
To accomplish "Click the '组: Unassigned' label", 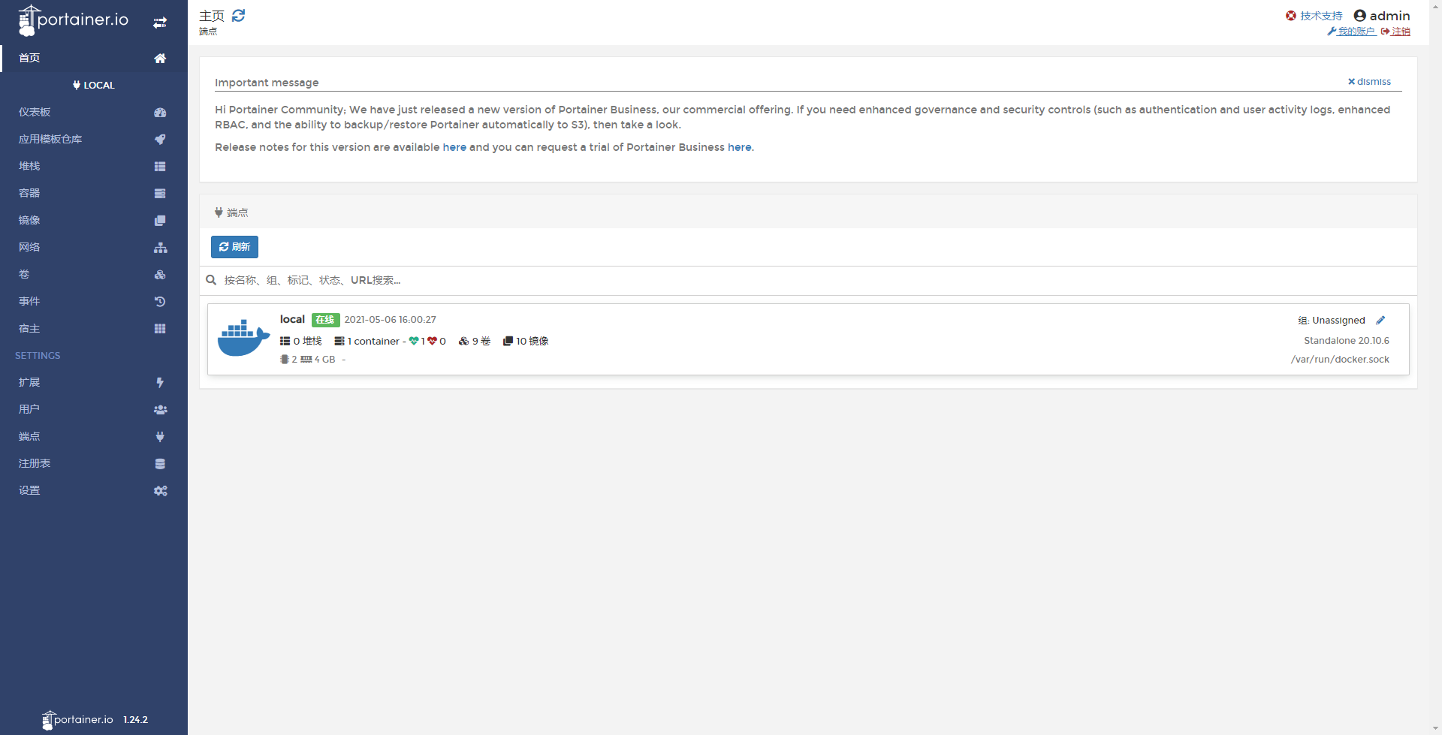I will pos(1332,321).
